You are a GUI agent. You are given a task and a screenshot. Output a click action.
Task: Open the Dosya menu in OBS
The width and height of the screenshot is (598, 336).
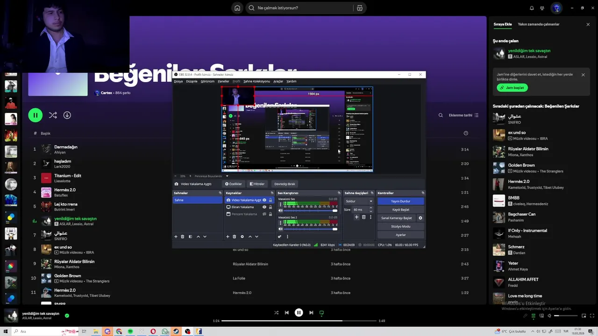point(178,81)
